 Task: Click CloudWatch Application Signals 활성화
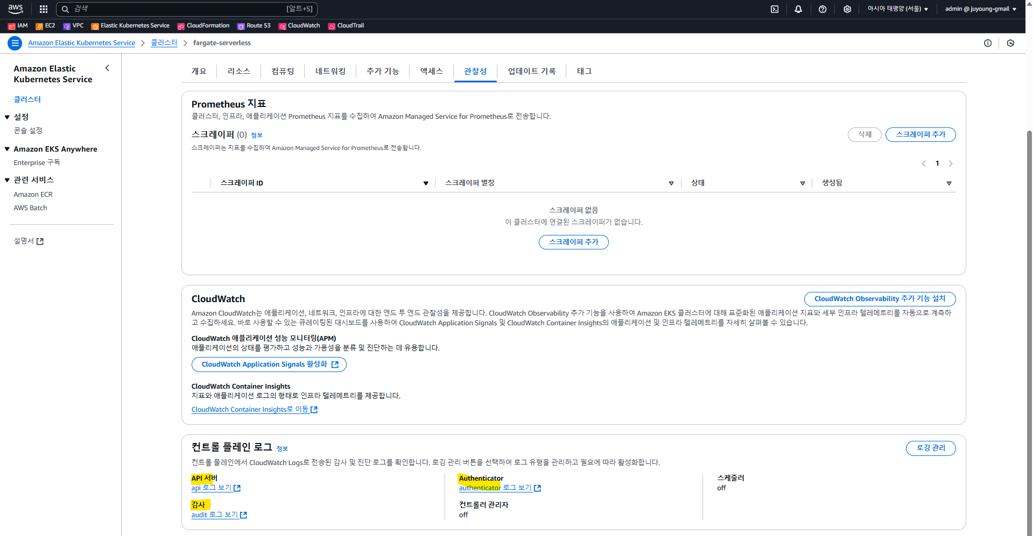coord(269,365)
